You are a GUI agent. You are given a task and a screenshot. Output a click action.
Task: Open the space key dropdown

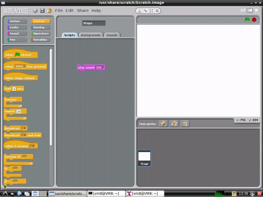(x=20, y=66)
